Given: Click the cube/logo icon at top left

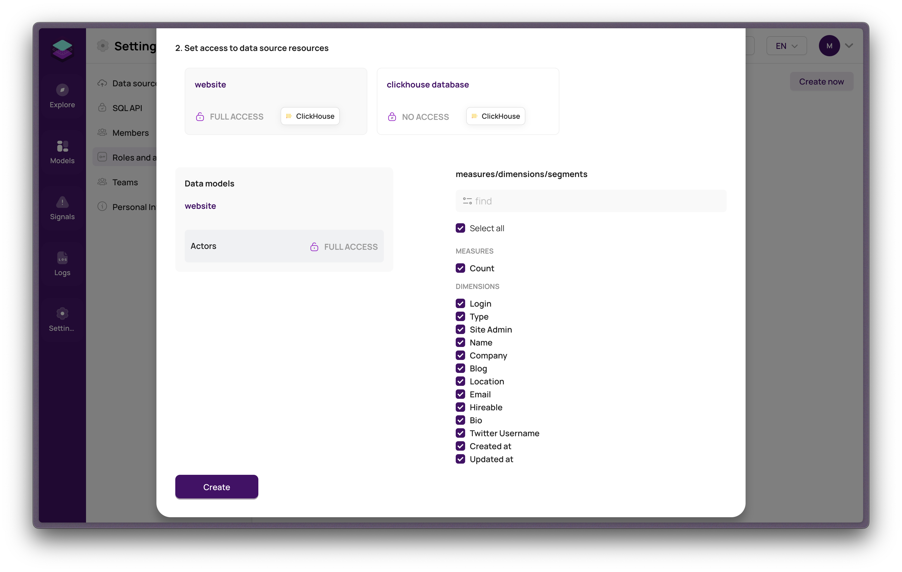Looking at the screenshot, I should click(x=62, y=47).
